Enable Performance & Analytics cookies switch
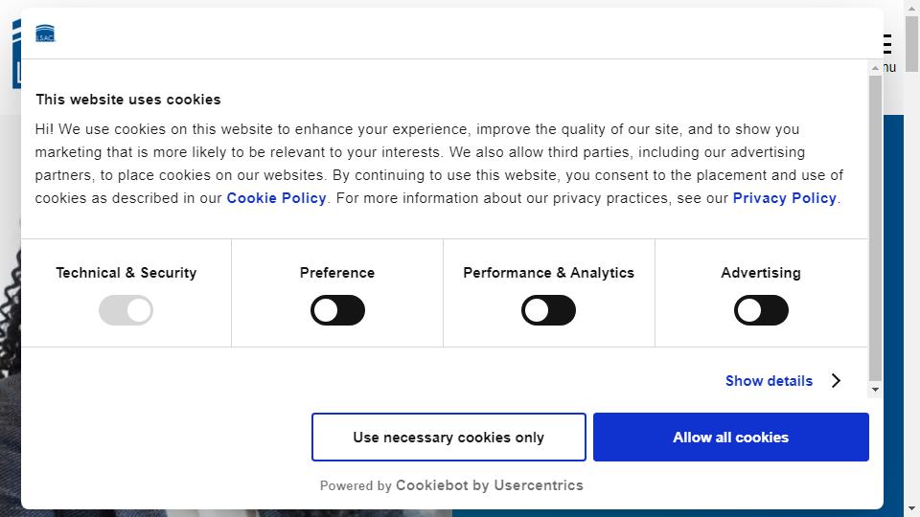Screen dimensions: 920x517 548,310
